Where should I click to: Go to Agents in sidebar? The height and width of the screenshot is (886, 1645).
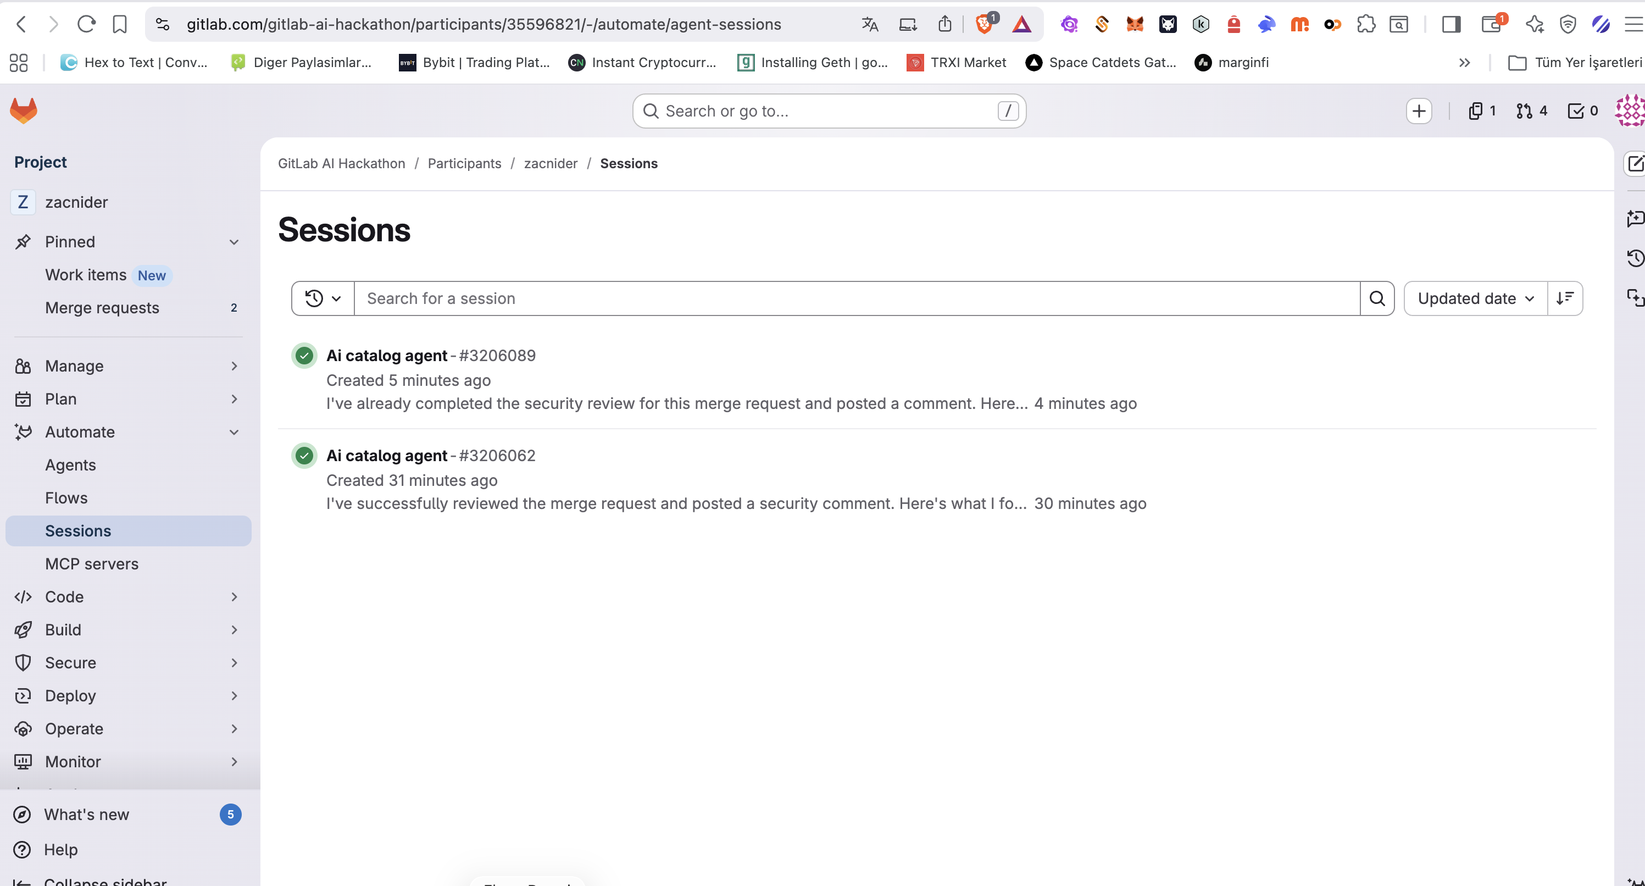click(70, 465)
